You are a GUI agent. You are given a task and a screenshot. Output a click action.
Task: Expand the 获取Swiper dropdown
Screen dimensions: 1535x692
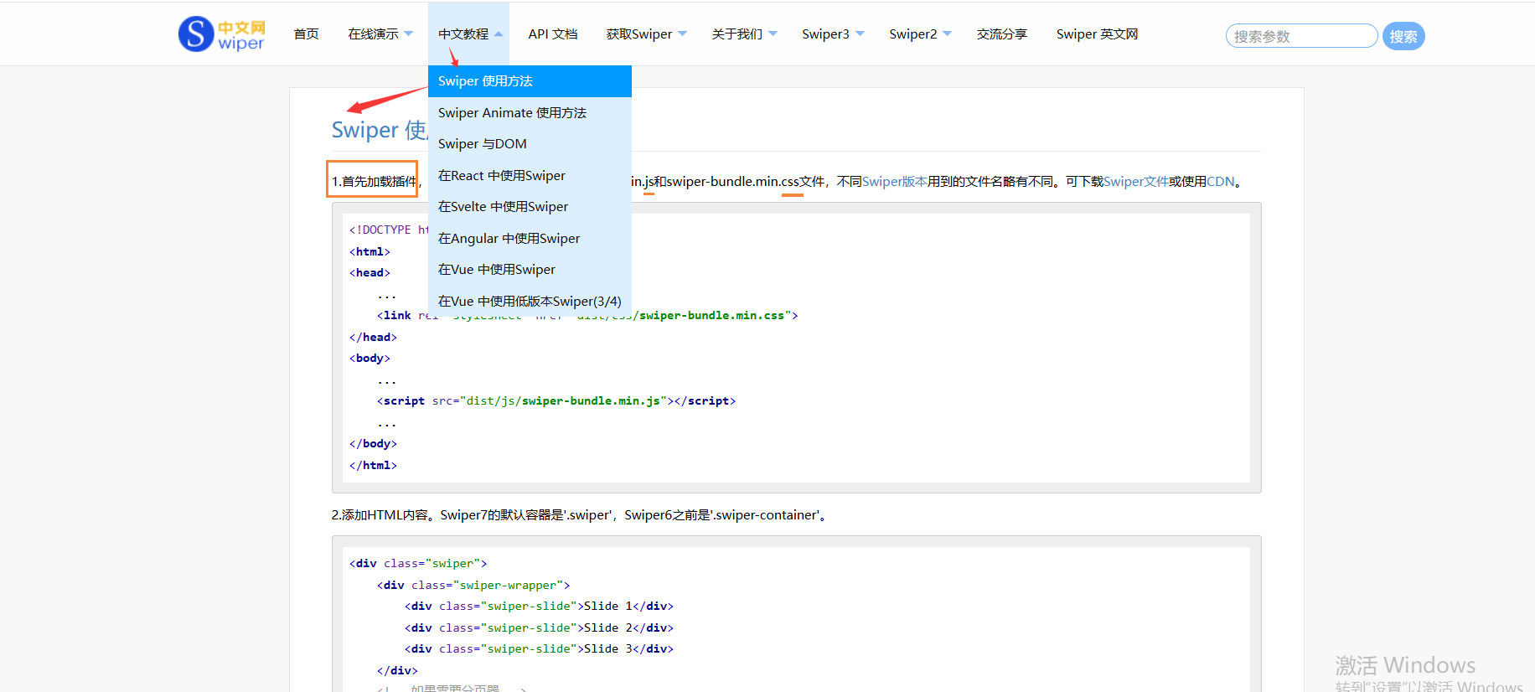pyautogui.click(x=682, y=34)
